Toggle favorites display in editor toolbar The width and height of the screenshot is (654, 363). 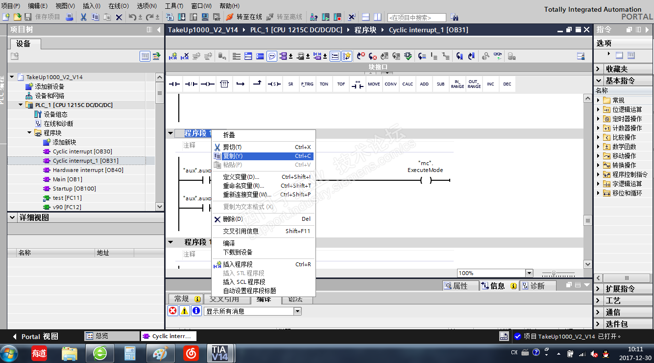click(347, 56)
